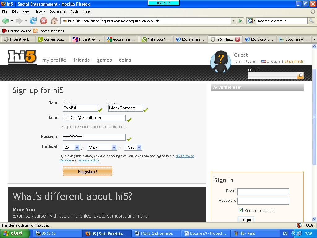
Task: Open the my profile navigation link
Action: [54, 60]
